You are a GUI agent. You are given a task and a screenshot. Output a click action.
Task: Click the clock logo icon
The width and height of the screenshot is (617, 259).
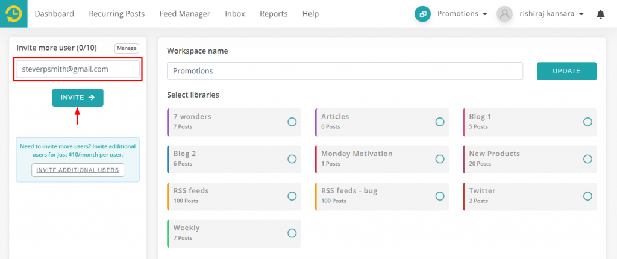[13, 13]
